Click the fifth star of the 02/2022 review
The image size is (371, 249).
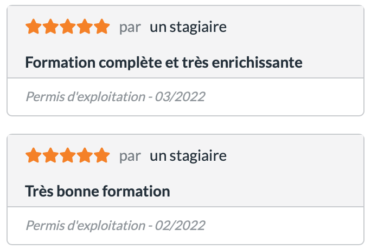pyautogui.click(x=101, y=156)
